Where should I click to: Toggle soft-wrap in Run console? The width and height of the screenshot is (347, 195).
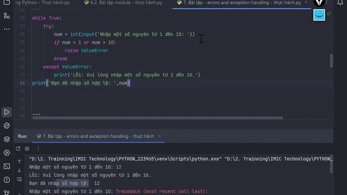click(x=20, y=179)
